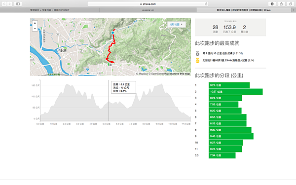Image resolution: width=296 pixels, height=185 pixels.
Task: Select split 4 bar 7:52 per km
Action: [x=223, y=105]
